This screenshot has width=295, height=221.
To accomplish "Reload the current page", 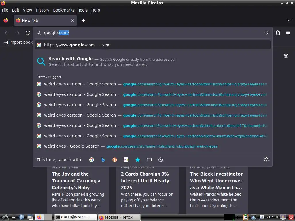I will [28, 33].
